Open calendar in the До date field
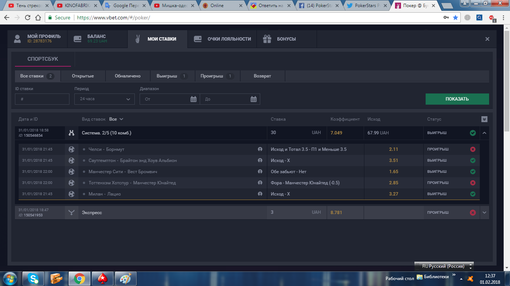Screen dimensions: 510x286 point(254,99)
